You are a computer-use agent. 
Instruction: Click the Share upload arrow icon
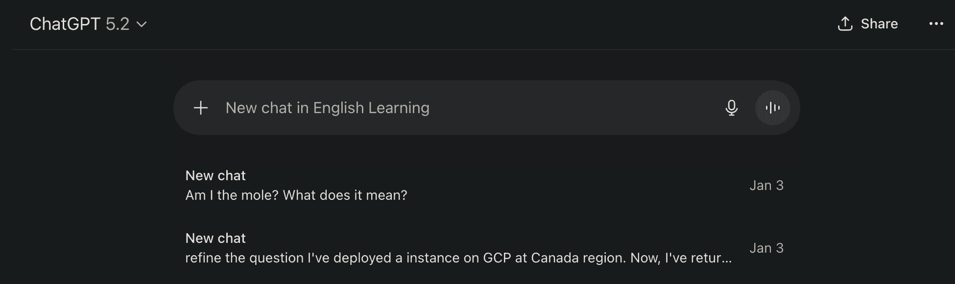pos(845,24)
